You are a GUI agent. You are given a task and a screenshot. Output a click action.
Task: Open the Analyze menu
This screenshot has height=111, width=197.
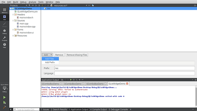32,2
